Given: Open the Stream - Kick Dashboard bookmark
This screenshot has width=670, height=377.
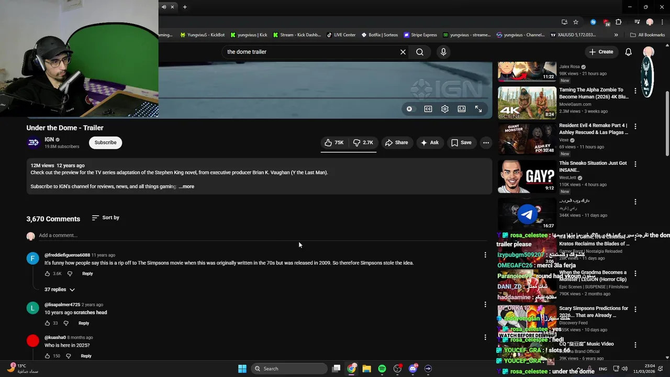Looking at the screenshot, I should tap(297, 35).
